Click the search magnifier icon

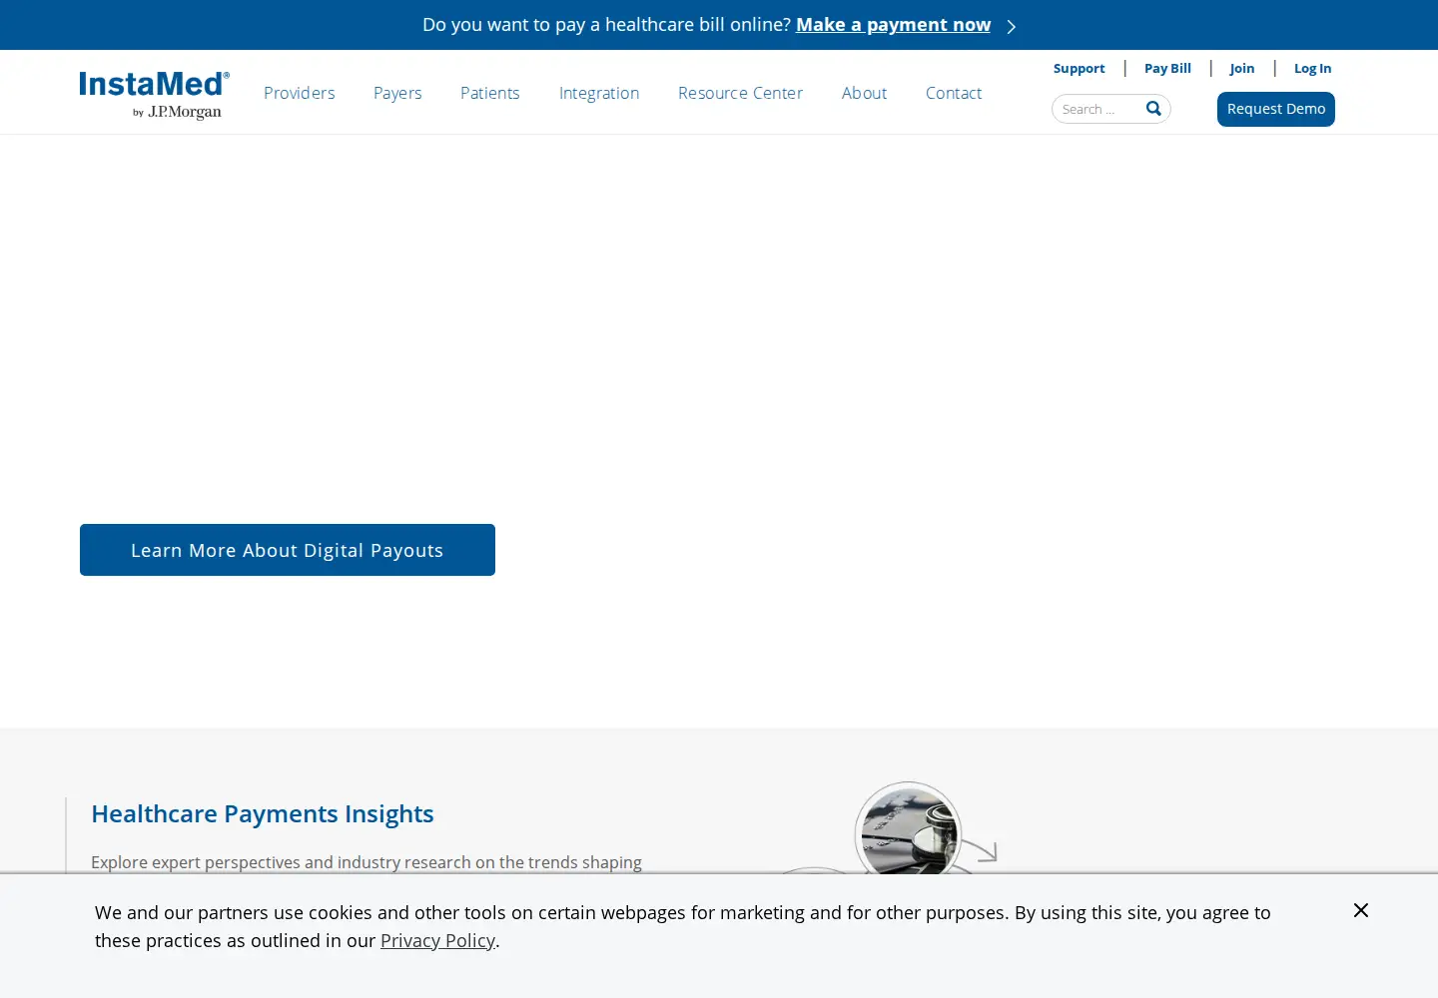1153,109
